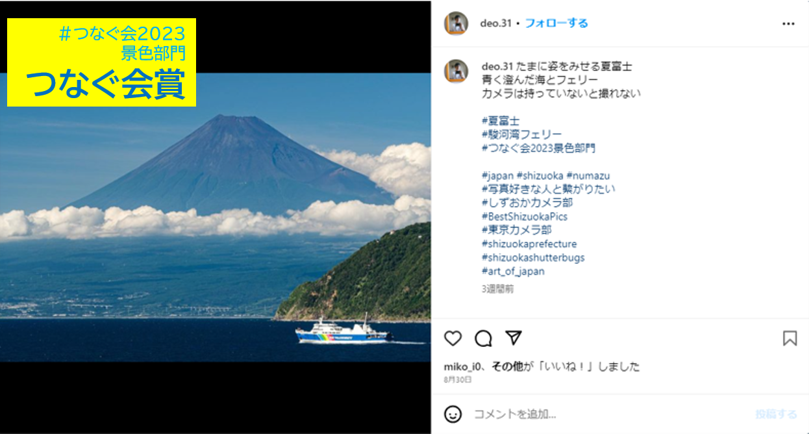
Task: View the miko_i0 liker profile
Action: click(x=462, y=366)
